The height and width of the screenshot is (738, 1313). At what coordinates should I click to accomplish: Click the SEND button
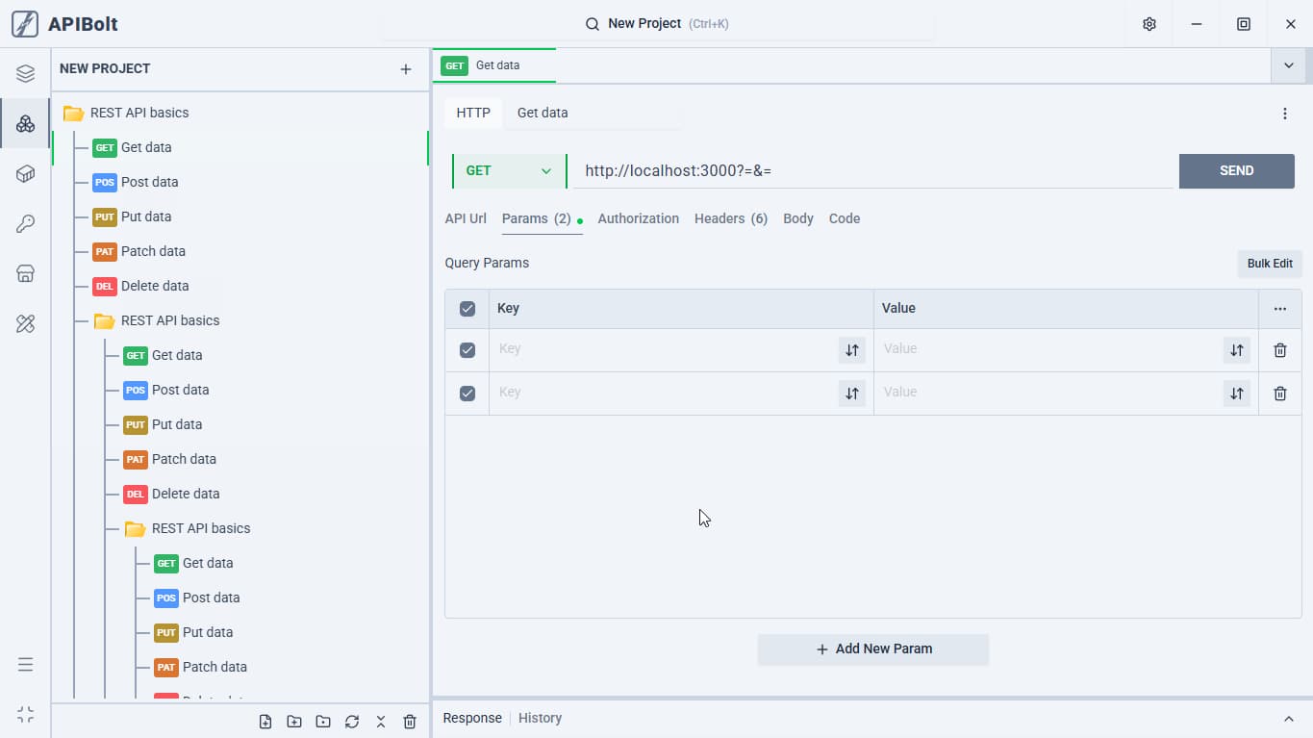(1237, 171)
